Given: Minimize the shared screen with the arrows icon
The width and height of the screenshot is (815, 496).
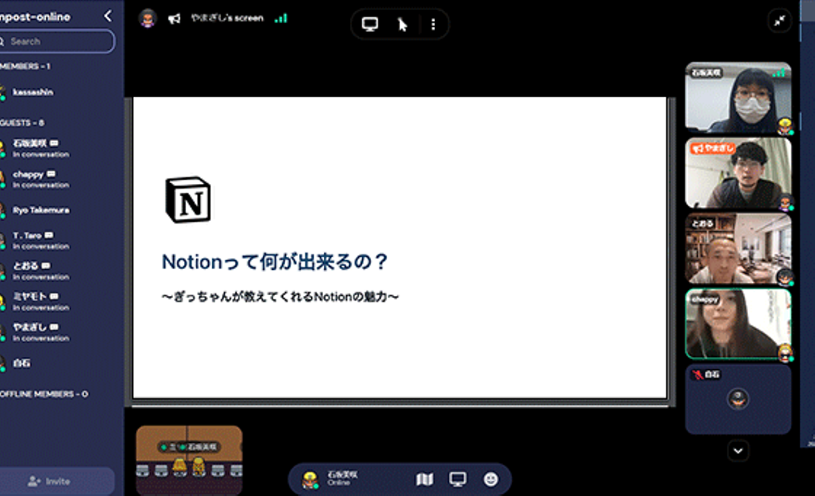Looking at the screenshot, I should [779, 21].
